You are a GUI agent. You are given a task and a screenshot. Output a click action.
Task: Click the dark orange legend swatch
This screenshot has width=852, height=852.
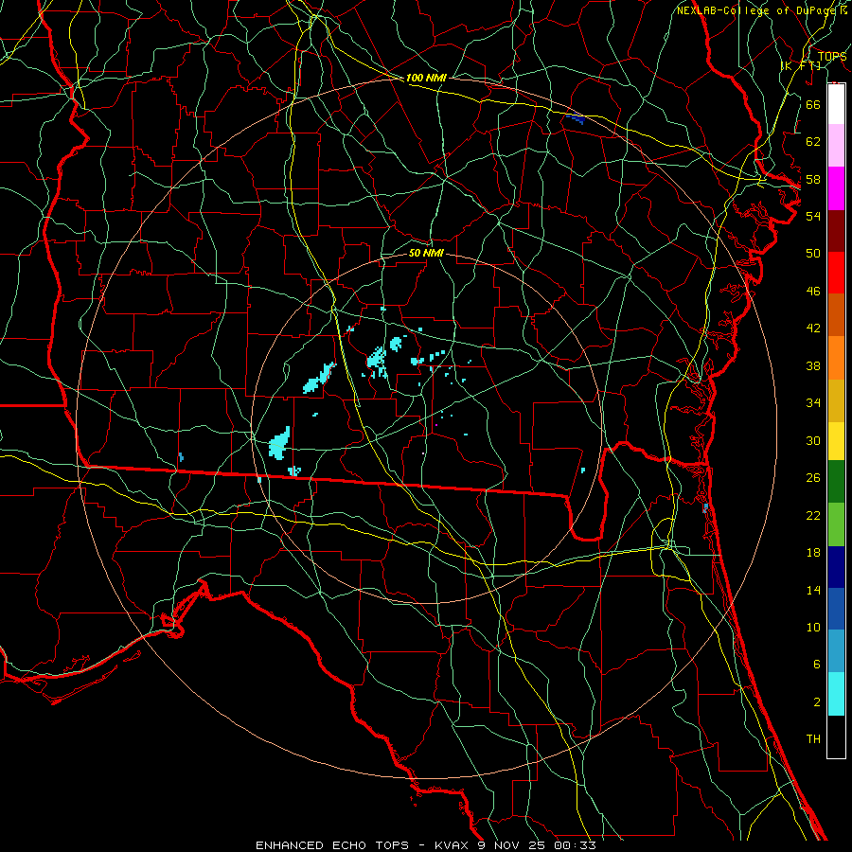[x=836, y=314]
